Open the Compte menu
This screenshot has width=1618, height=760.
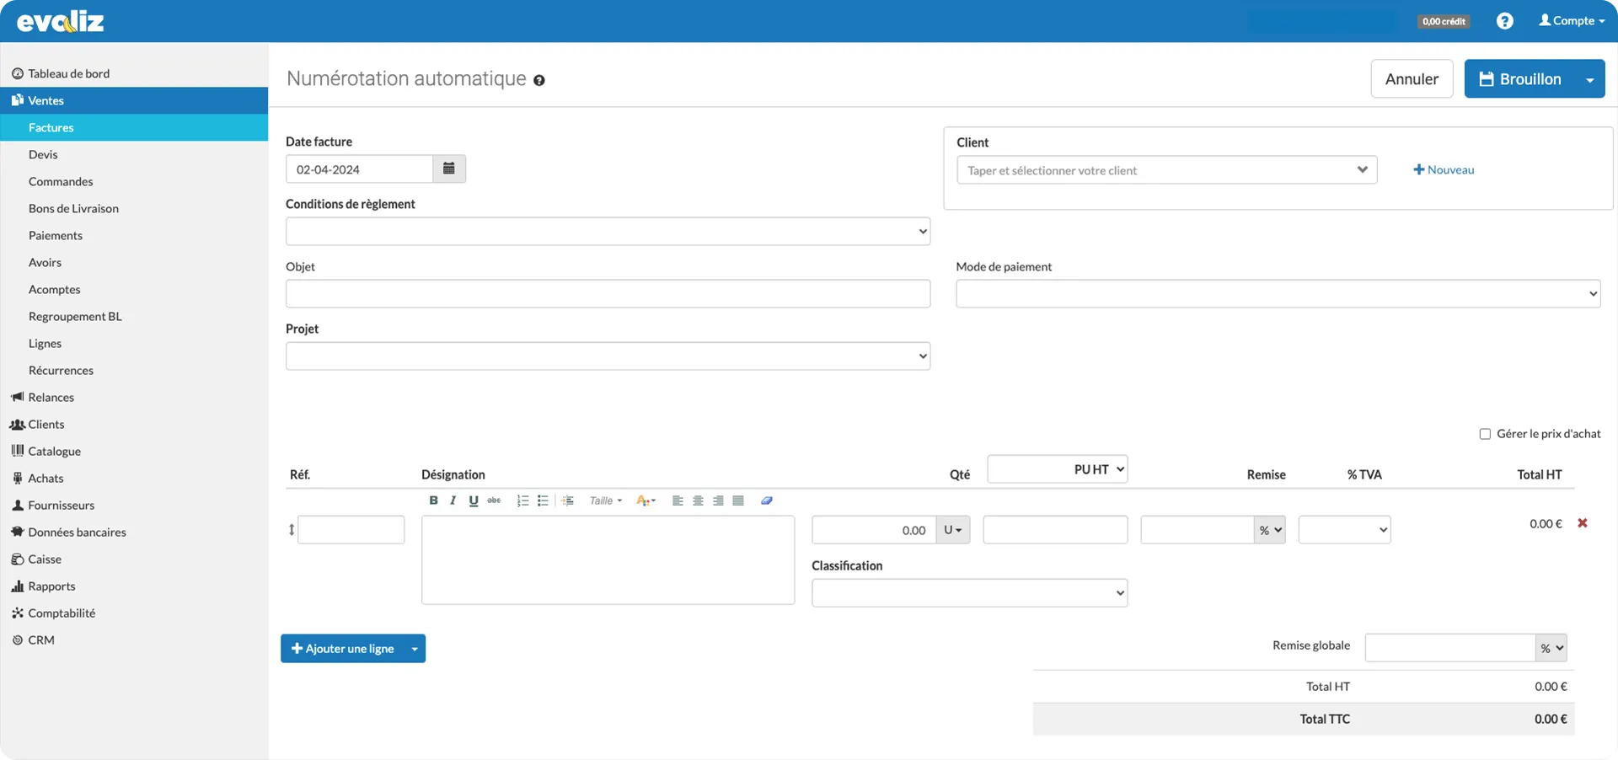click(x=1572, y=21)
